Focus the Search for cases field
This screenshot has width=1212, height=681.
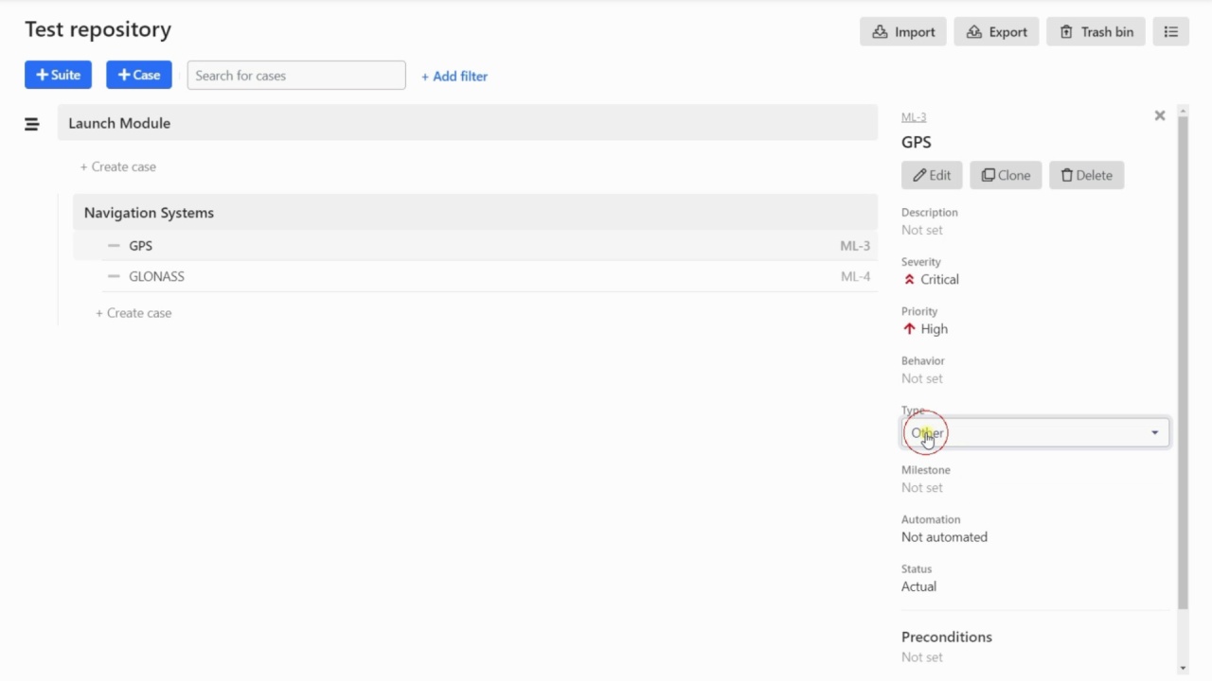(x=296, y=76)
